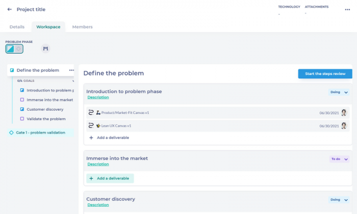Click the Immerse into the market checkbox

22,99
